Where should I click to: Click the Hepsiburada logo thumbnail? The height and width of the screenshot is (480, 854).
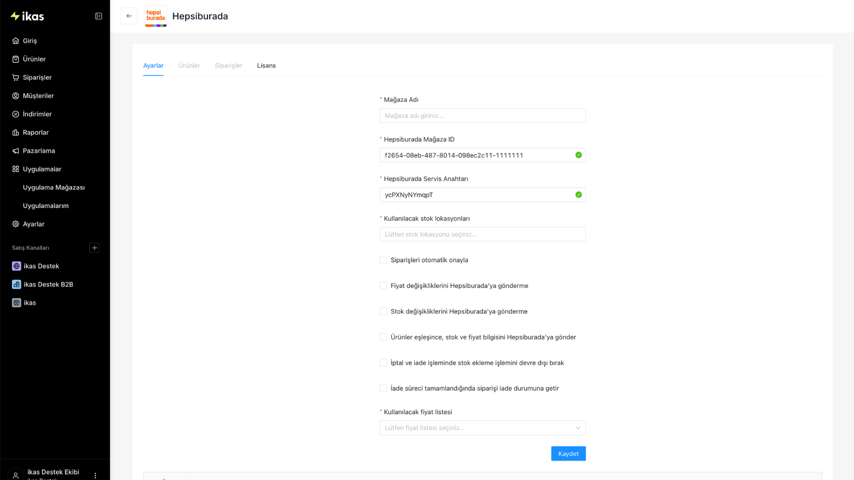156,16
